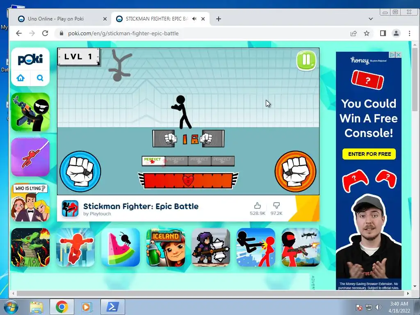The image size is (420, 315).
Task: Open media player taskbar icon
Action: click(86, 307)
